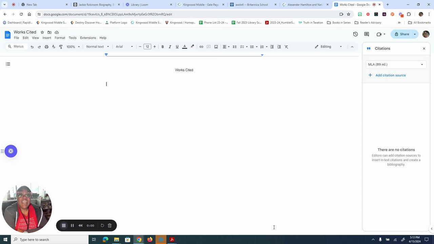Toggle bold formatting
Image resolution: width=434 pixels, height=244 pixels.
point(162,47)
